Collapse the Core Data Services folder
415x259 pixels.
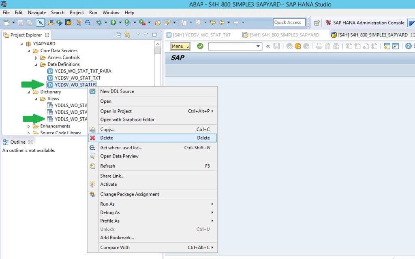[29, 51]
